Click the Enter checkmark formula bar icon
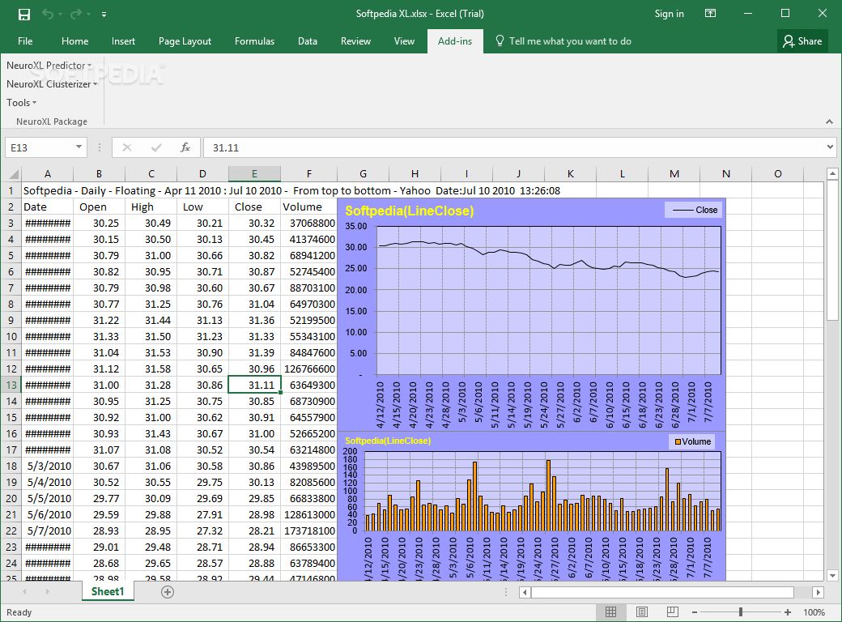 (156, 147)
